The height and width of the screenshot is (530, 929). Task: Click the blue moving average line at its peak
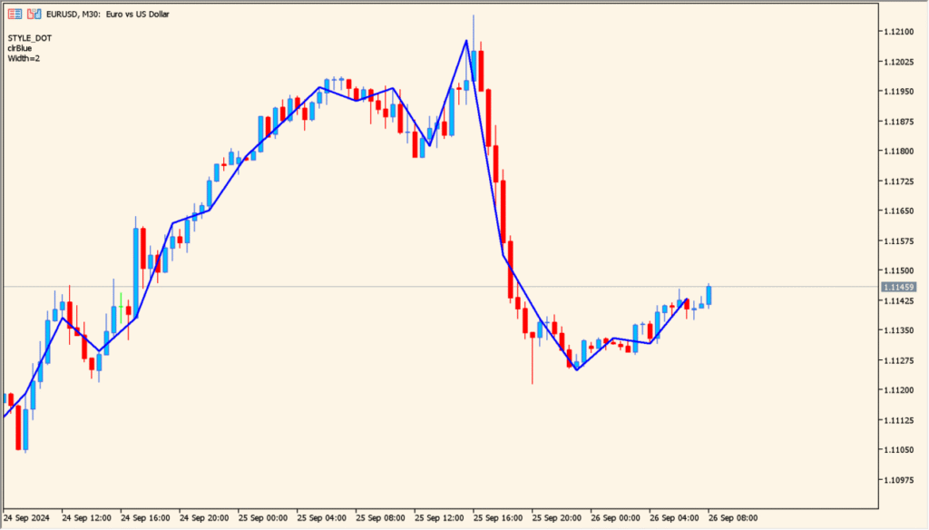coord(468,41)
